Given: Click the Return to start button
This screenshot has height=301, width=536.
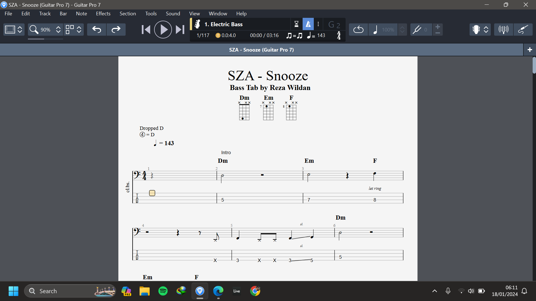Looking at the screenshot, I should [146, 29].
